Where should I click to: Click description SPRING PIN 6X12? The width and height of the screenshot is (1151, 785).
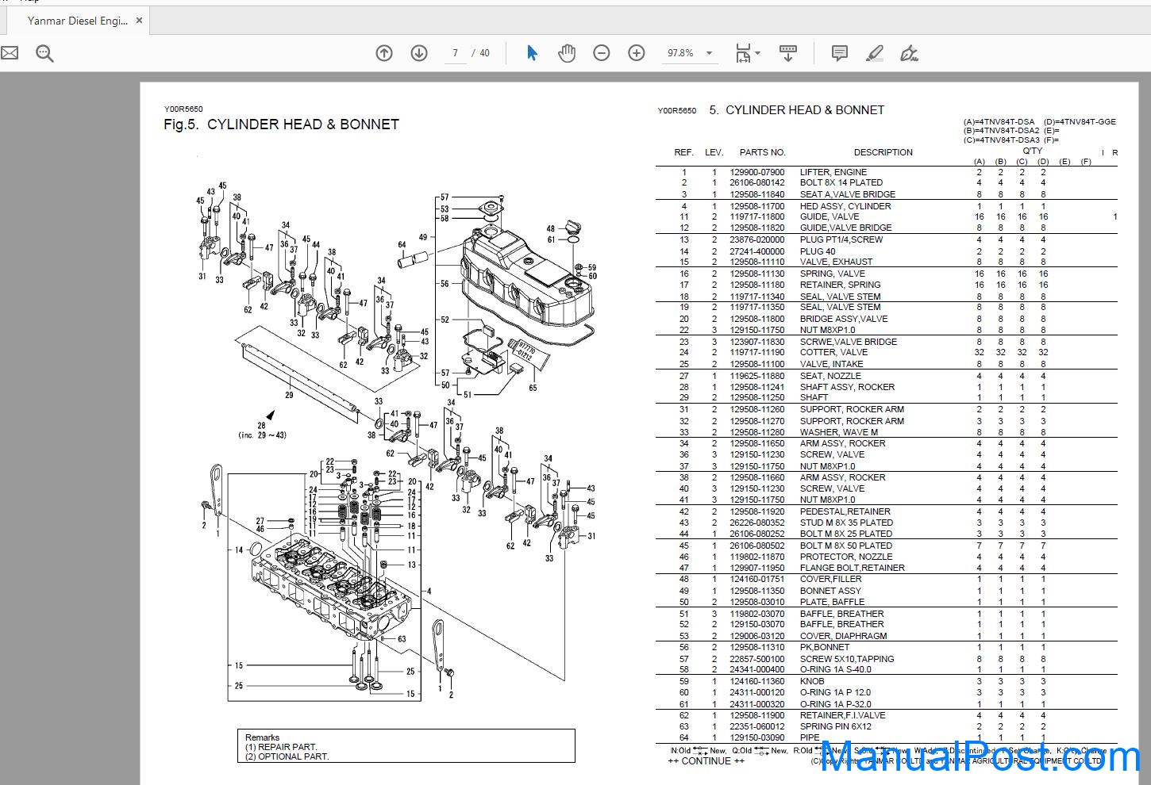(x=835, y=726)
